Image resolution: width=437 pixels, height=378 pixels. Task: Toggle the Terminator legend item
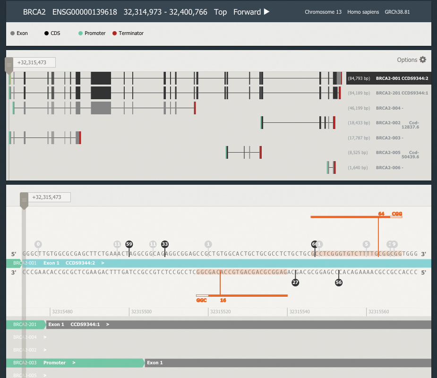click(128, 34)
